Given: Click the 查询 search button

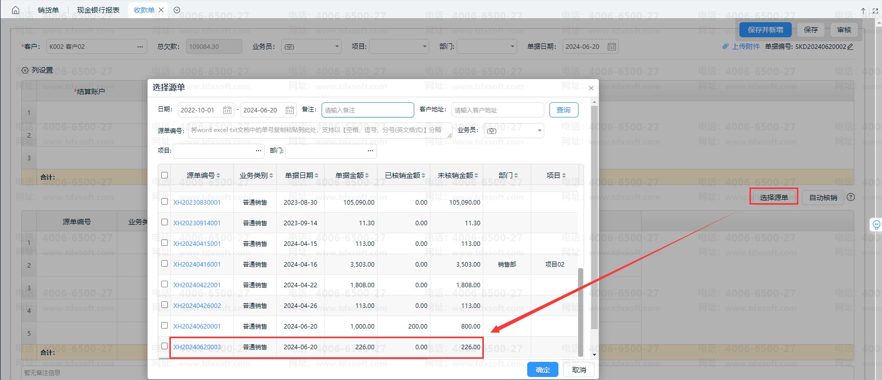Looking at the screenshot, I should pos(563,110).
